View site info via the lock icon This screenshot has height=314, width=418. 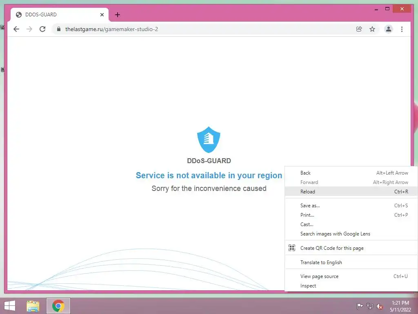[x=59, y=29]
